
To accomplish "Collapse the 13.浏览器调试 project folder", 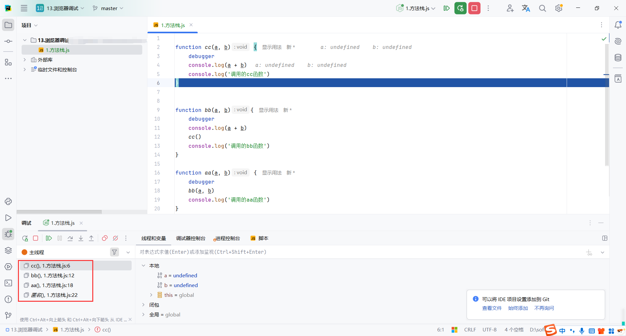I will point(25,40).
